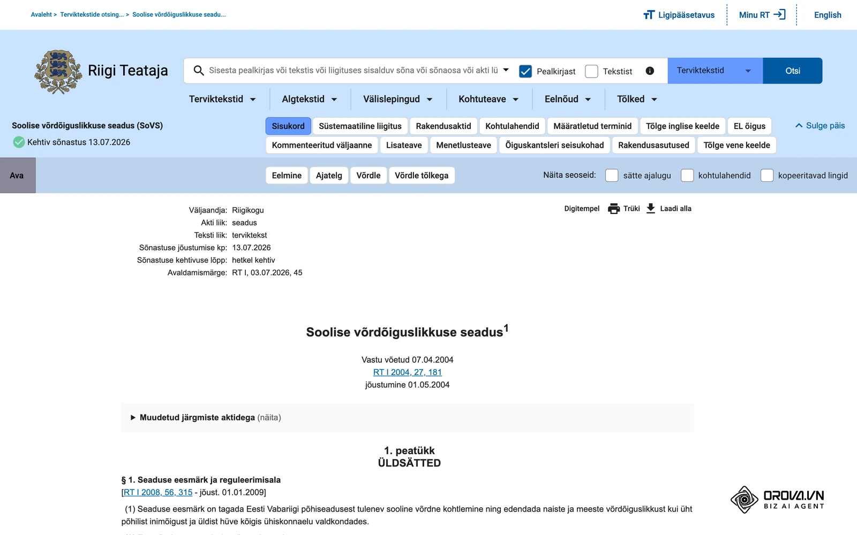
Task: Toggle kohtulahendid checkbox
Action: (x=687, y=175)
